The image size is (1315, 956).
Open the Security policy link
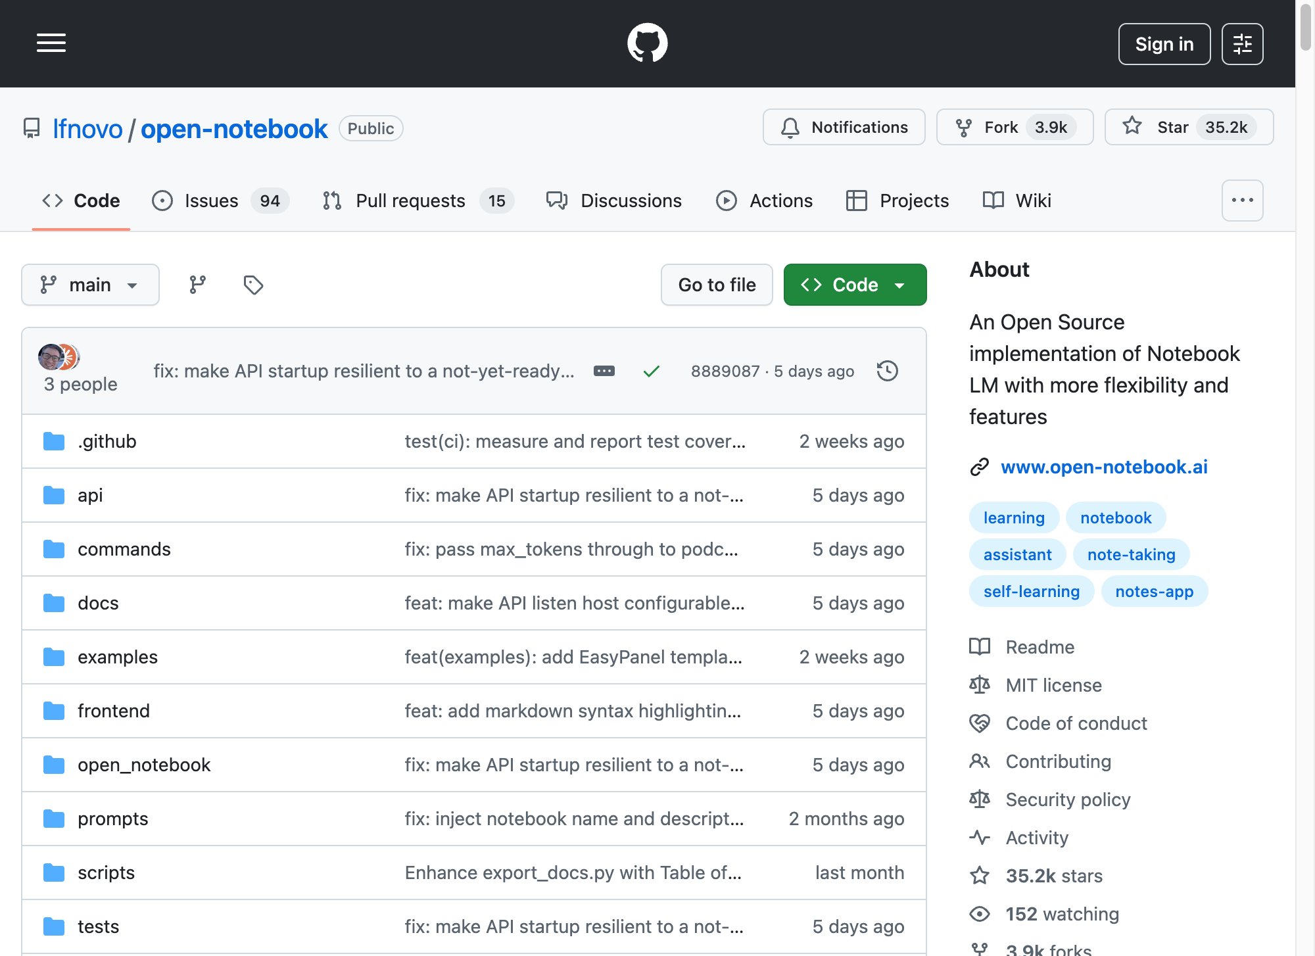click(x=1068, y=800)
